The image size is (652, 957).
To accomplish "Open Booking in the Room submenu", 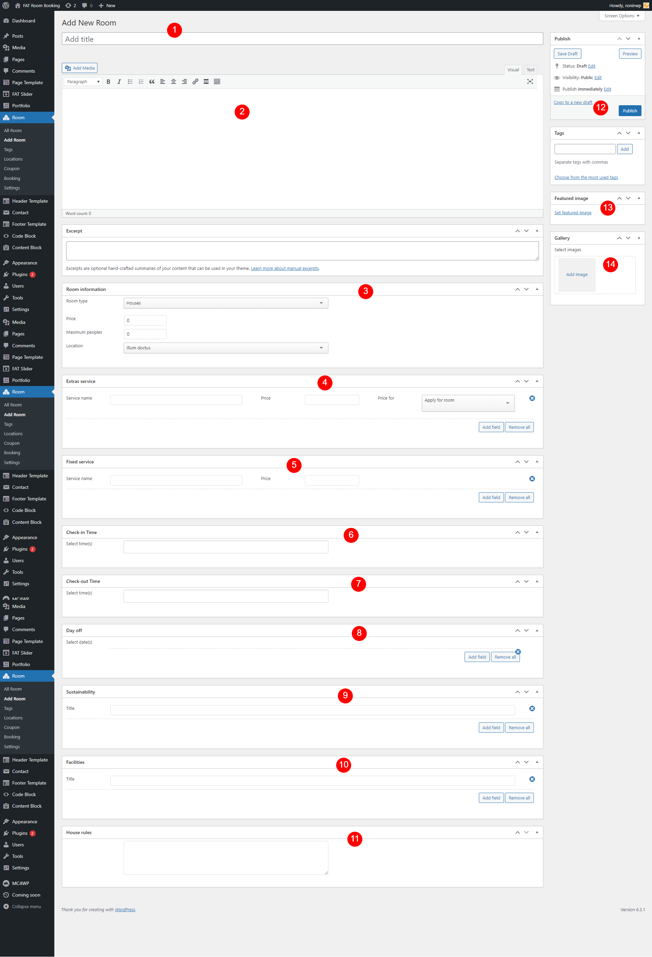I will pos(12,178).
